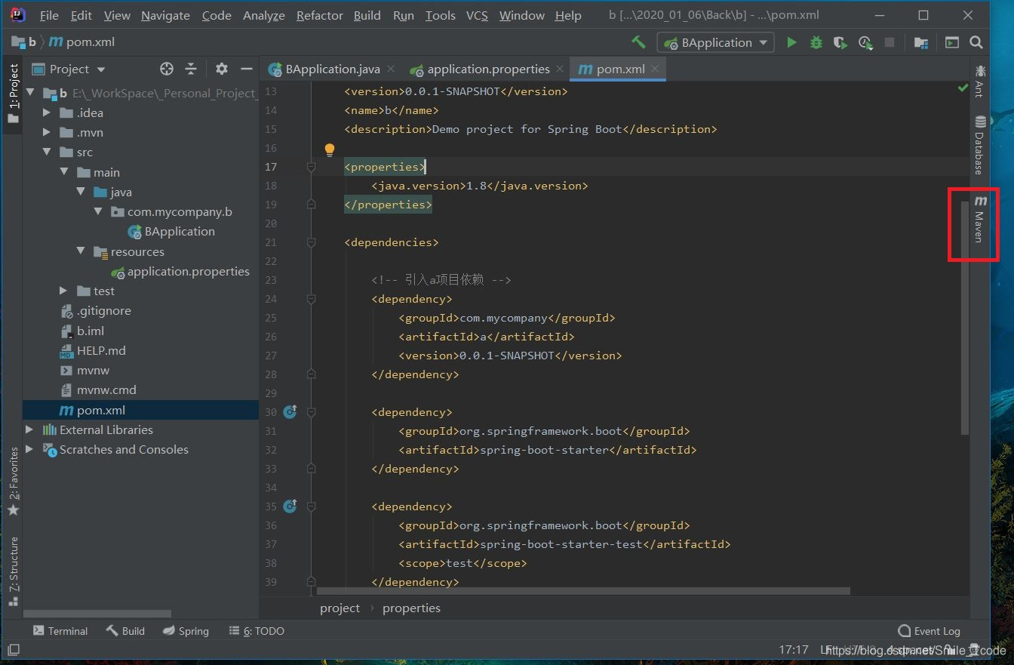Viewport: 1014px width, 665px height.
Task: Toggle the 2: Favorites side panel
Action: (13, 482)
